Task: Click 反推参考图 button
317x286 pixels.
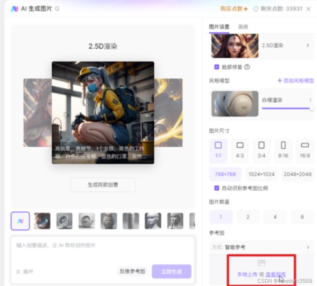Action: tap(132, 271)
